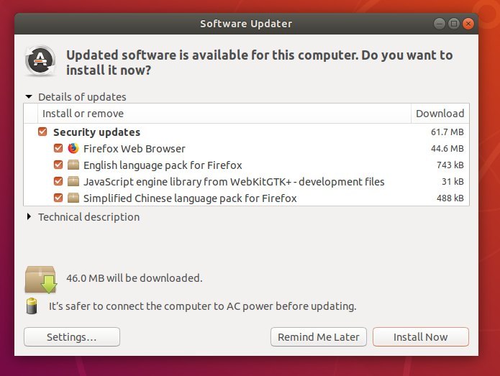The image size is (500, 376).
Task: Click the 31 kB size value
Action: tap(453, 182)
